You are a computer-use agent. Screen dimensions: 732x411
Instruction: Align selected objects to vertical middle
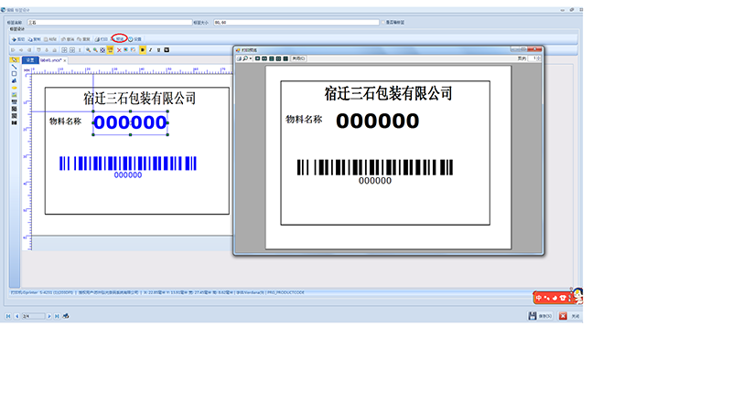pyautogui.click(x=47, y=50)
